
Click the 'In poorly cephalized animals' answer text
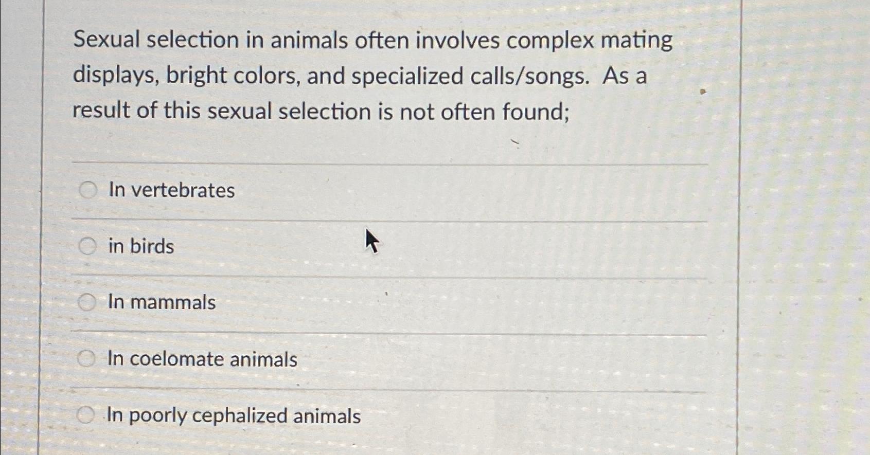pyautogui.click(x=233, y=416)
